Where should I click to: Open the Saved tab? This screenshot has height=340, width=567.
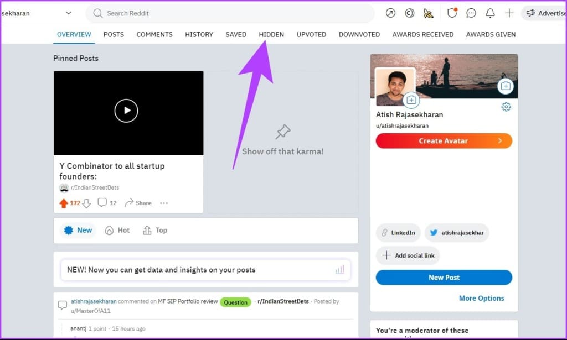point(236,35)
